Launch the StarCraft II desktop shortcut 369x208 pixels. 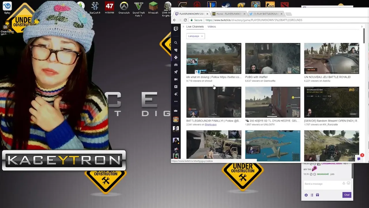tap(95, 8)
